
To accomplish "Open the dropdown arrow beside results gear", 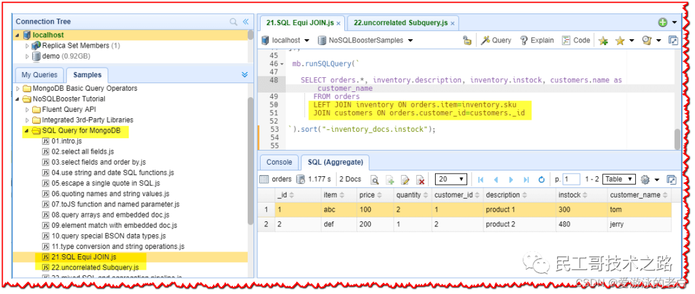I will (x=657, y=179).
